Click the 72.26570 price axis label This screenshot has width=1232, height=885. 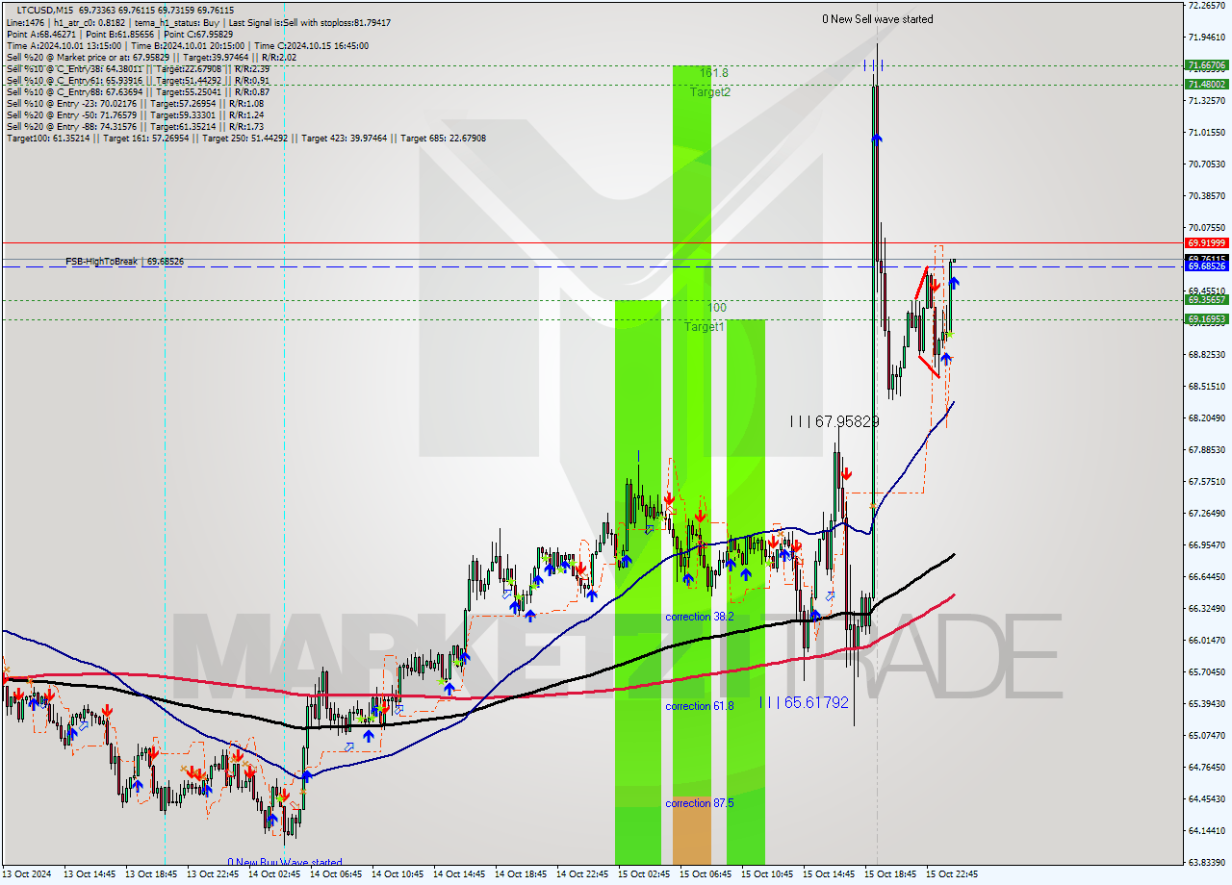[1207, 5]
